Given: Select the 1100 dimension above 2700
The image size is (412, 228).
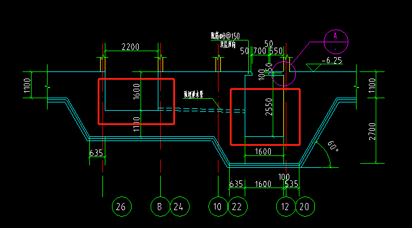Looking at the screenshot, I should (372, 85).
